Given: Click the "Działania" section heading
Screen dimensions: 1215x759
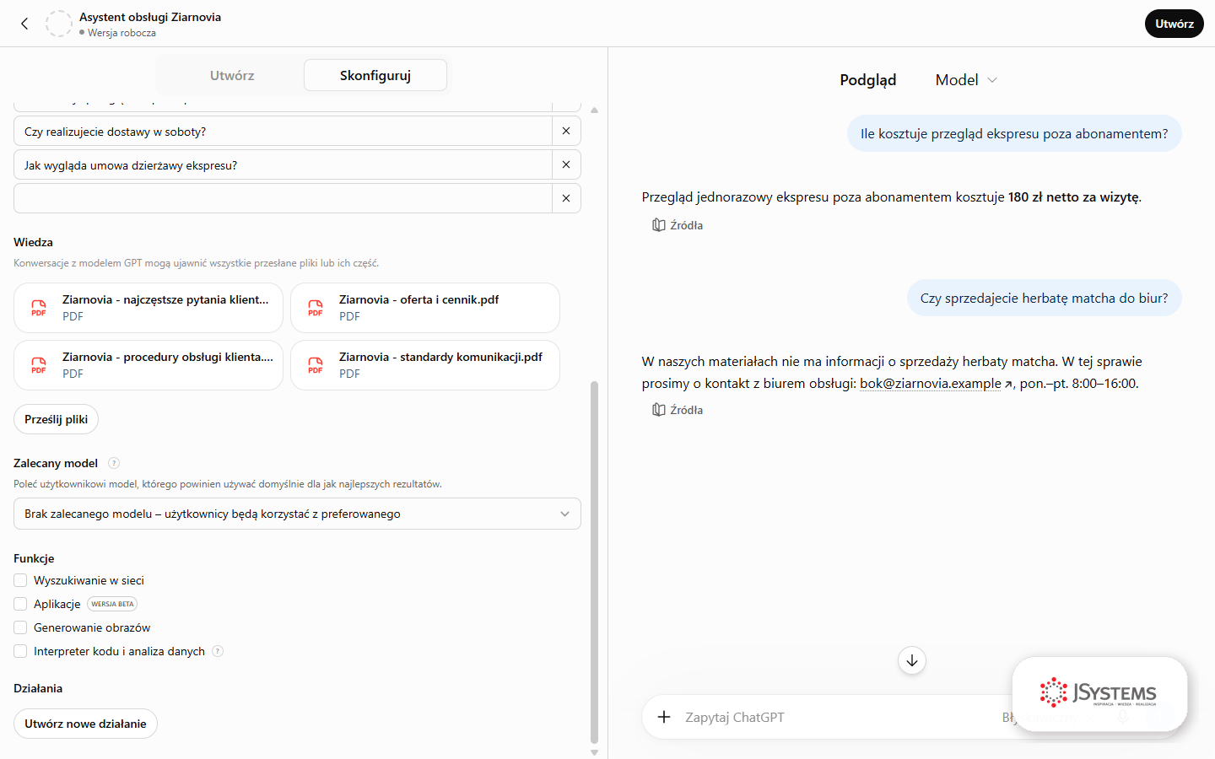Looking at the screenshot, I should pos(38,688).
